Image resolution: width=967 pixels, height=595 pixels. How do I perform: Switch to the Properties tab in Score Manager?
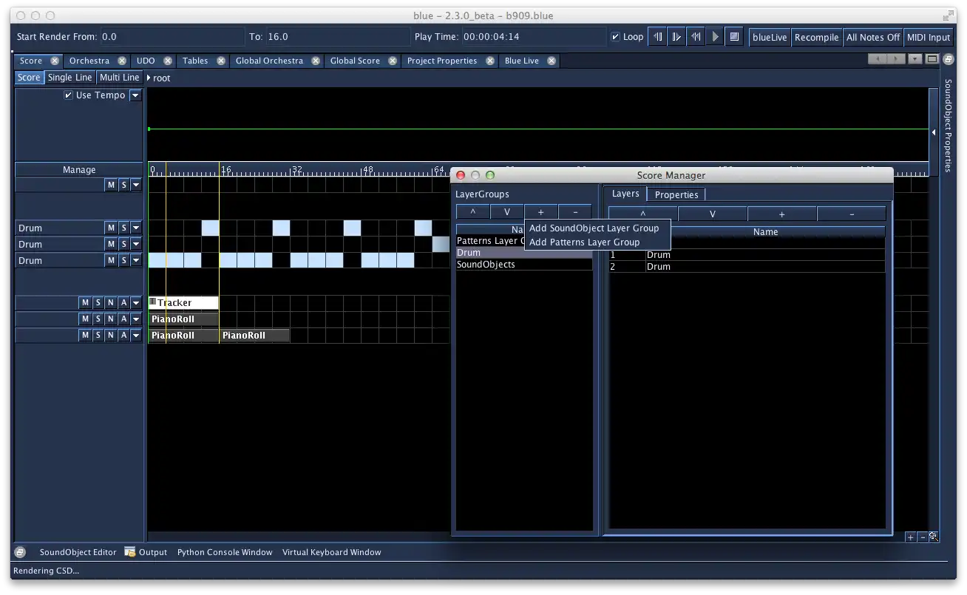tap(676, 195)
